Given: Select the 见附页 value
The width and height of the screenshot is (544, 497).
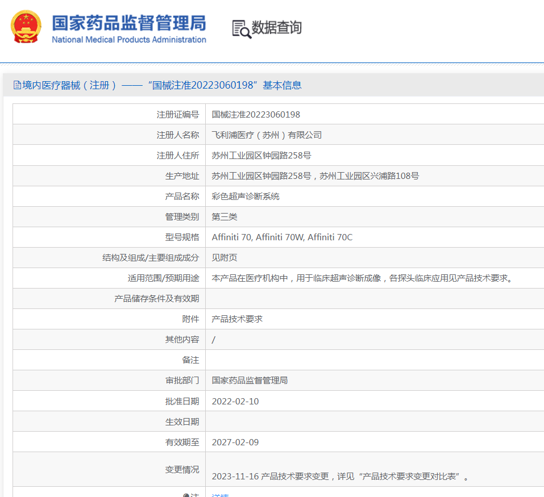Looking at the screenshot, I should pyautogui.click(x=225, y=258).
